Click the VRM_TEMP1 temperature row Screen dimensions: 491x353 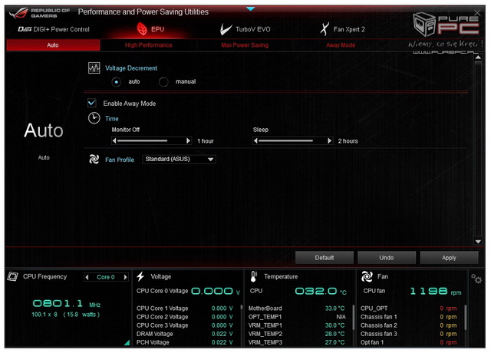297,325
